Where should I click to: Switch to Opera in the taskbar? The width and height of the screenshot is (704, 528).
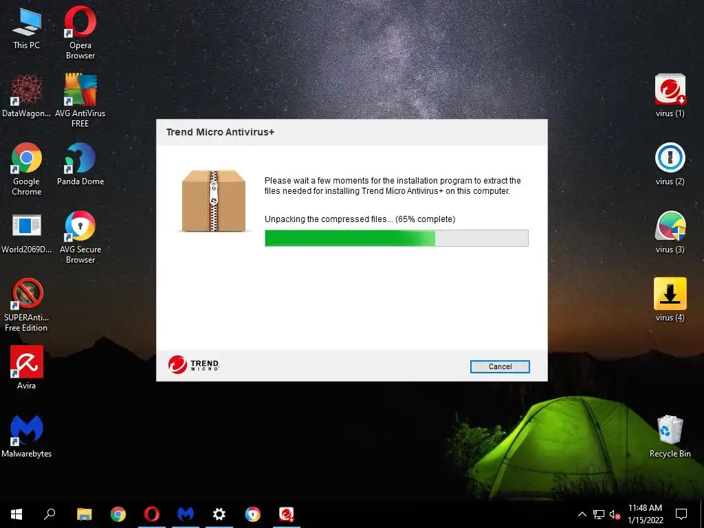pyautogui.click(x=152, y=514)
